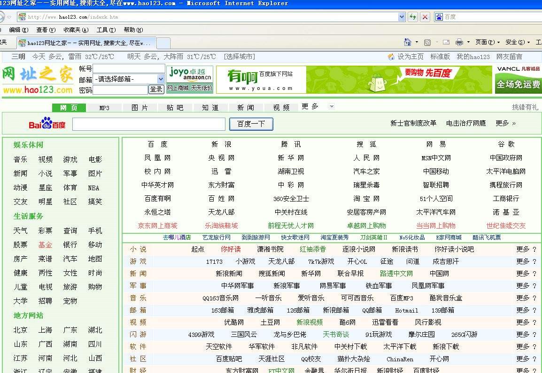Open the 更多 search category dropdown arrow
The image size is (542, 373).
332,107
